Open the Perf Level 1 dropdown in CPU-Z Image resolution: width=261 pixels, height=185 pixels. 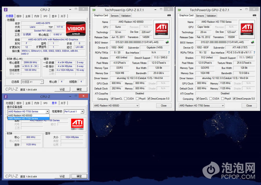coord(74,112)
